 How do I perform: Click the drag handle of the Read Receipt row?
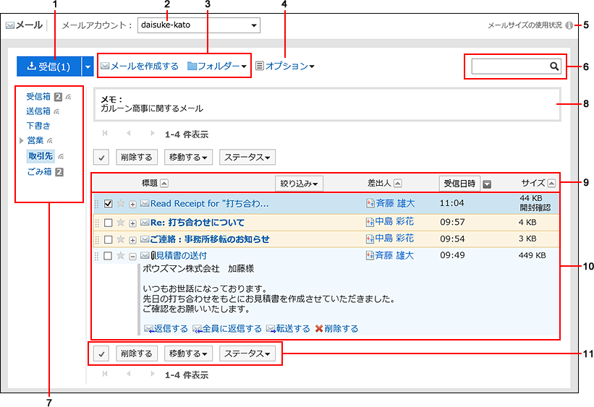point(97,204)
